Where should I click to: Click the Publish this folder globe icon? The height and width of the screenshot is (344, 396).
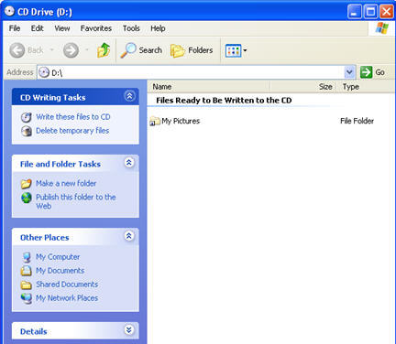tap(27, 198)
